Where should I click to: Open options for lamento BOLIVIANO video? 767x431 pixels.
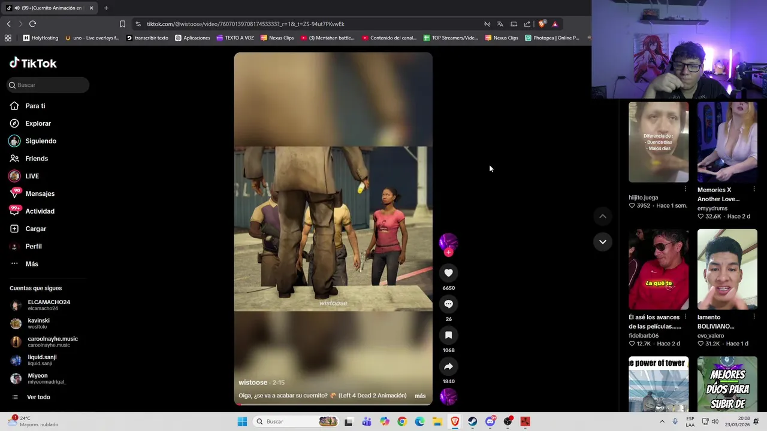(x=754, y=317)
